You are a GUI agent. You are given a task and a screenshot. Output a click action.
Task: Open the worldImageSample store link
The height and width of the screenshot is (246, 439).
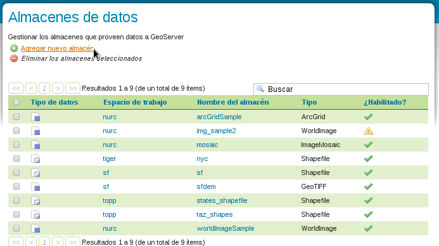point(226,228)
